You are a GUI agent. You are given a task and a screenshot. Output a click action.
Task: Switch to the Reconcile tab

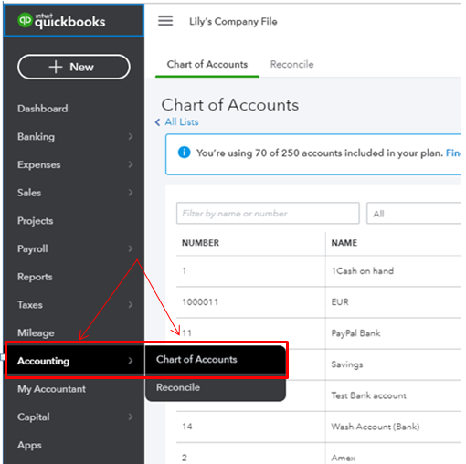coord(291,64)
